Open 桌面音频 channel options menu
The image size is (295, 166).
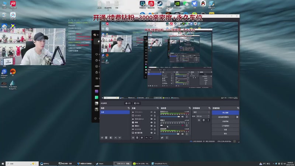[x=187, y=134]
